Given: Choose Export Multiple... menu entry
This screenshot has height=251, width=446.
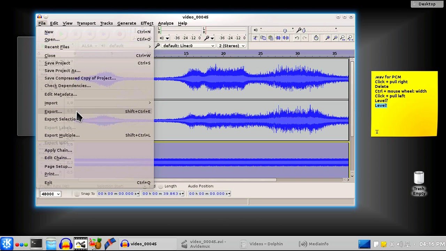Looking at the screenshot, I should click(x=95, y=135).
